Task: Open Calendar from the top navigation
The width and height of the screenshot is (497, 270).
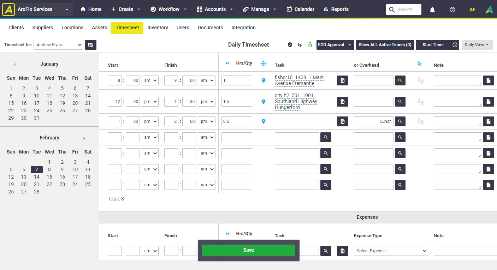Action: point(300,10)
